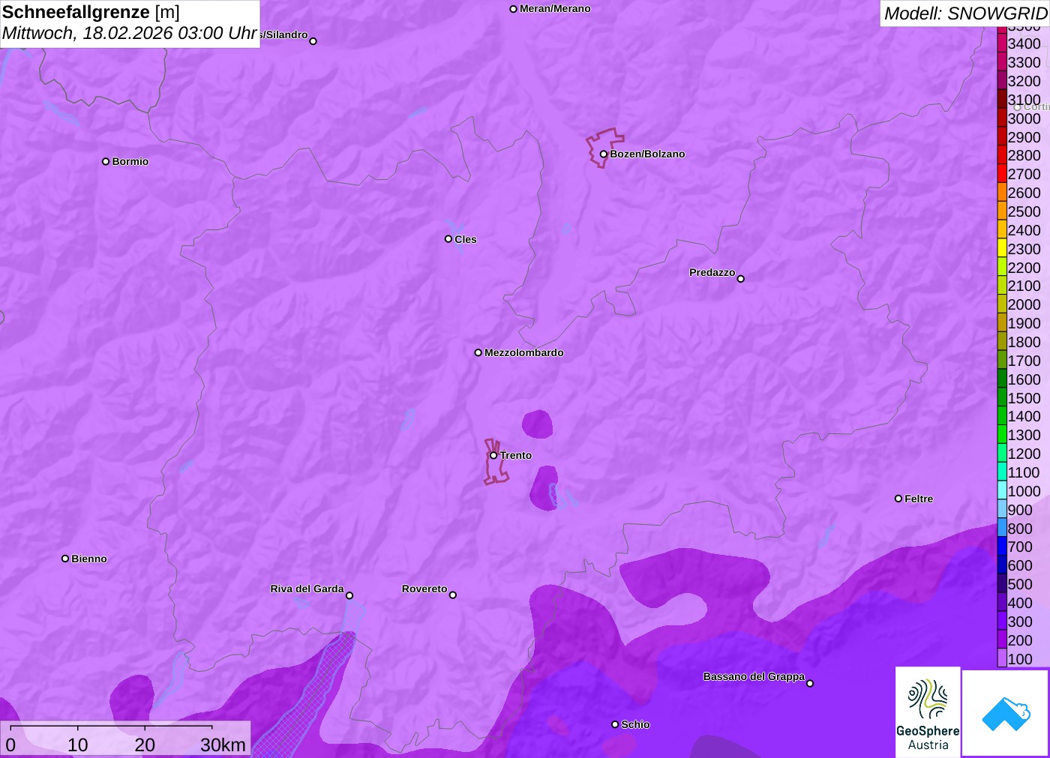Select the 500 m legend color swatch
The height and width of the screenshot is (758, 1050).
tap(1002, 583)
